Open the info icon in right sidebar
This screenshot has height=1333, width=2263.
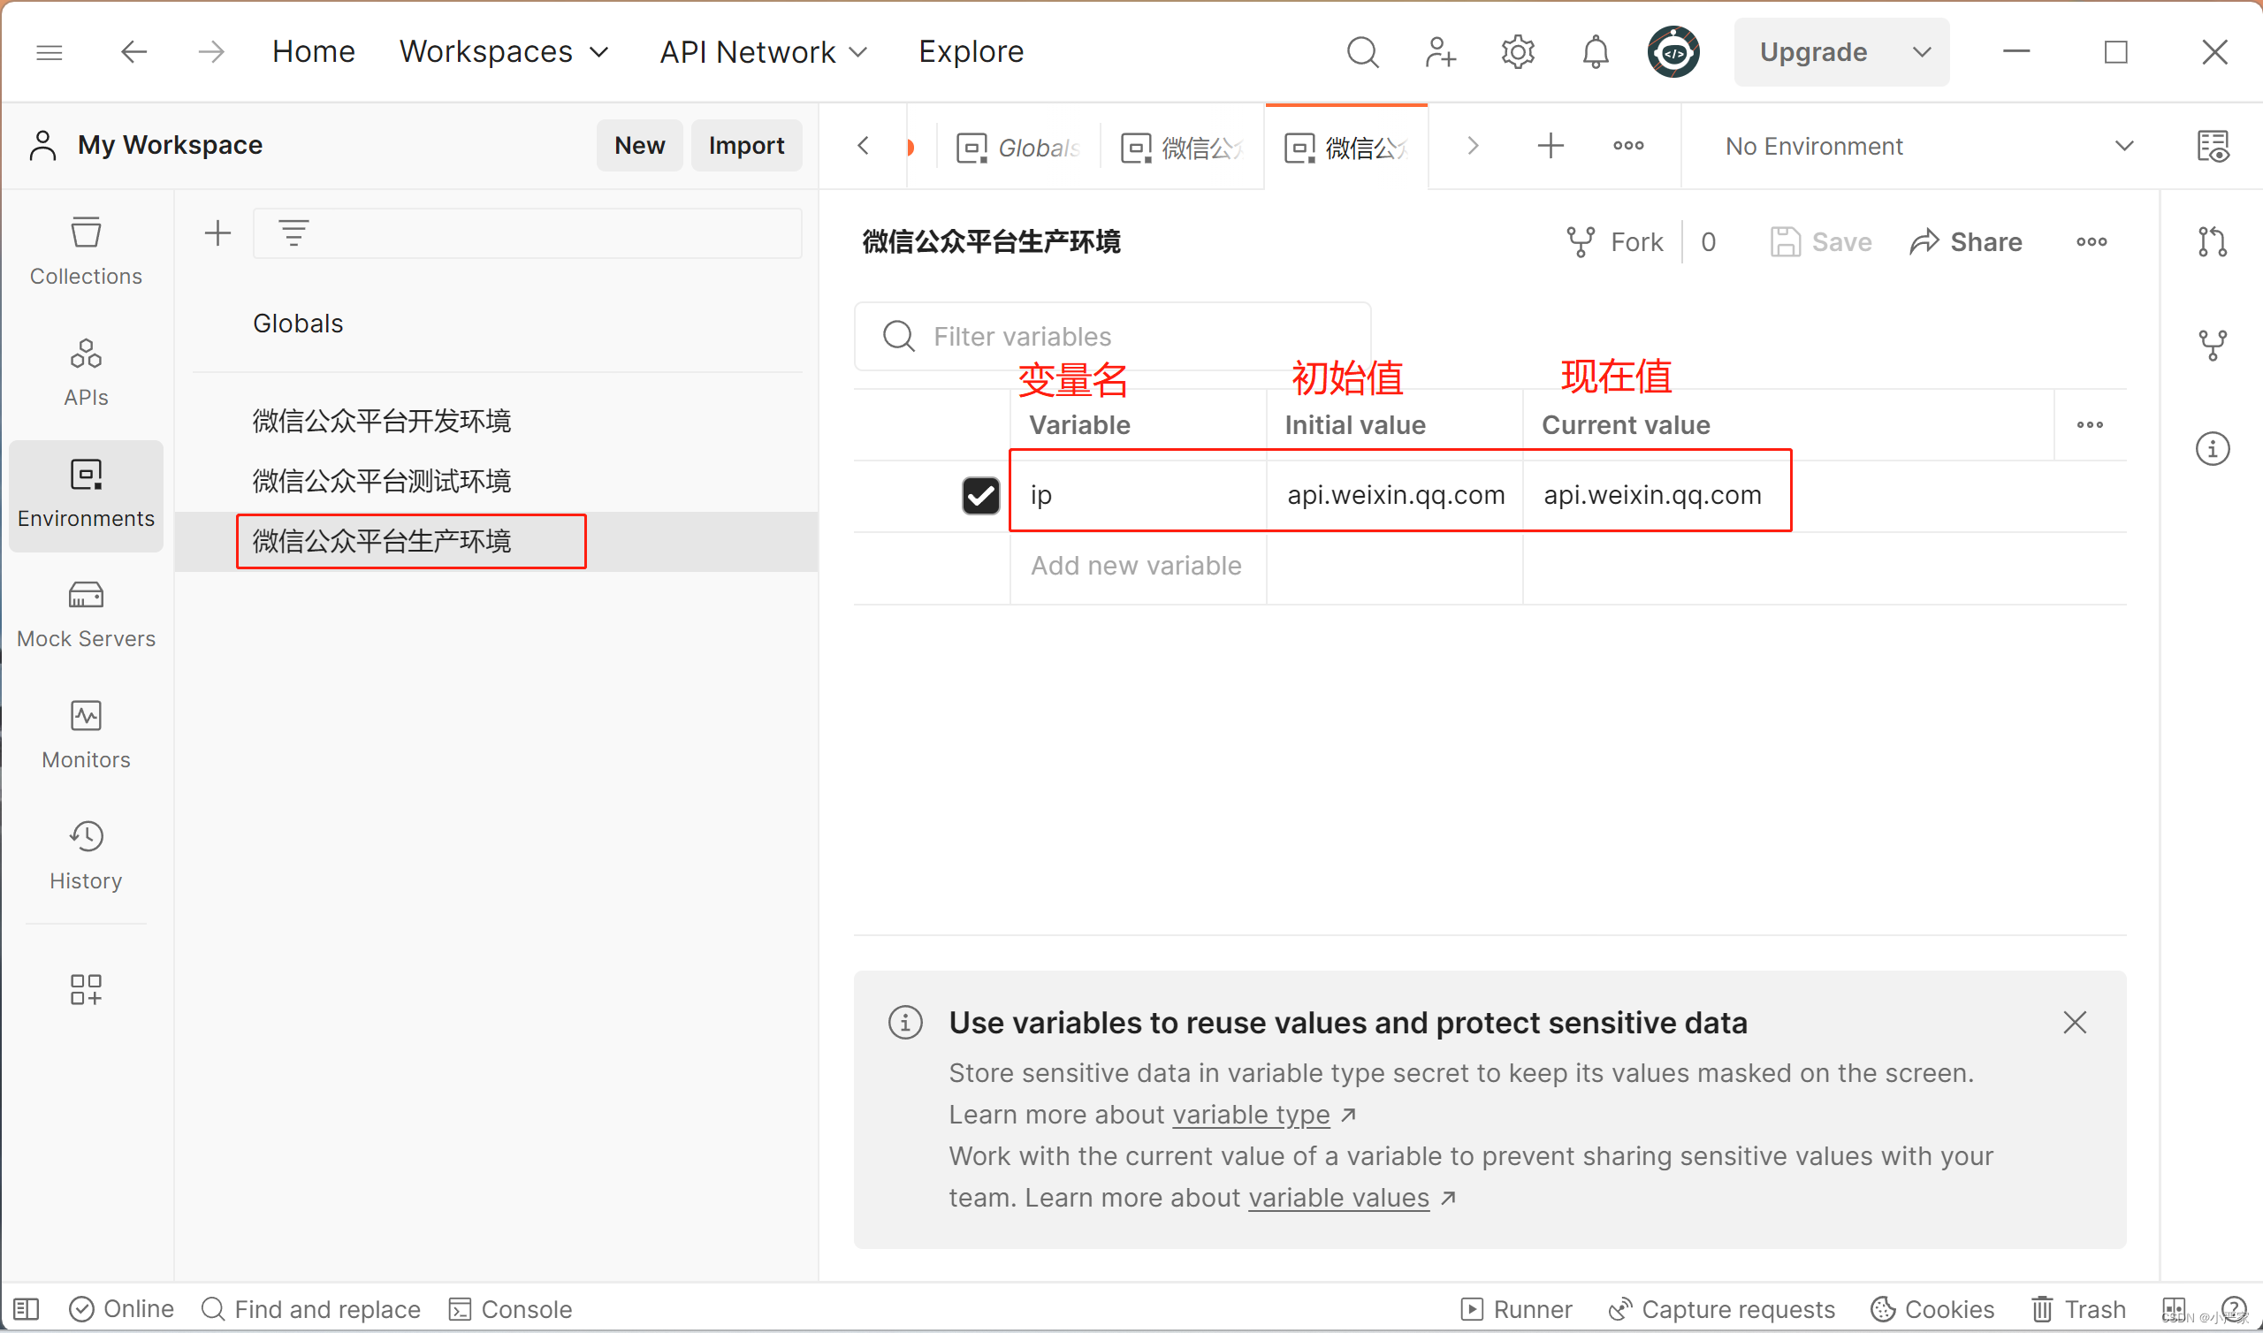point(2212,447)
